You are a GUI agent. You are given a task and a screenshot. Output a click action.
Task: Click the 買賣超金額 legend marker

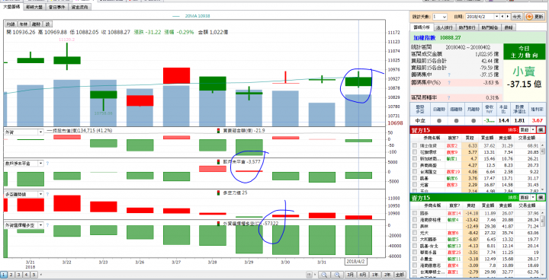[x=219, y=130]
